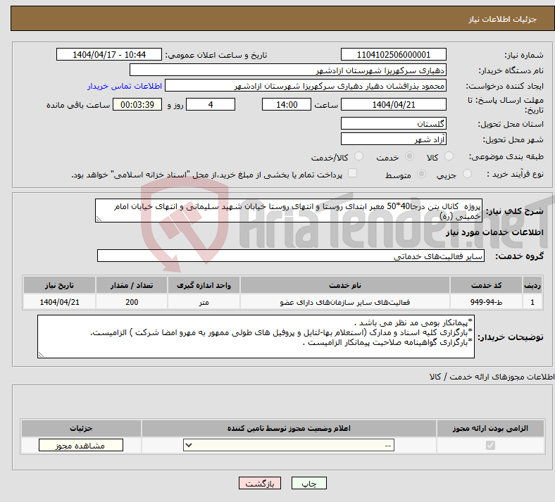The image size is (555, 502).
Task: Select the جزیی purchase type radio
Action: tap(467, 174)
